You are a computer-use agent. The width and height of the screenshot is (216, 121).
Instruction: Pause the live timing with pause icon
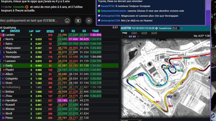[x=157, y=28]
